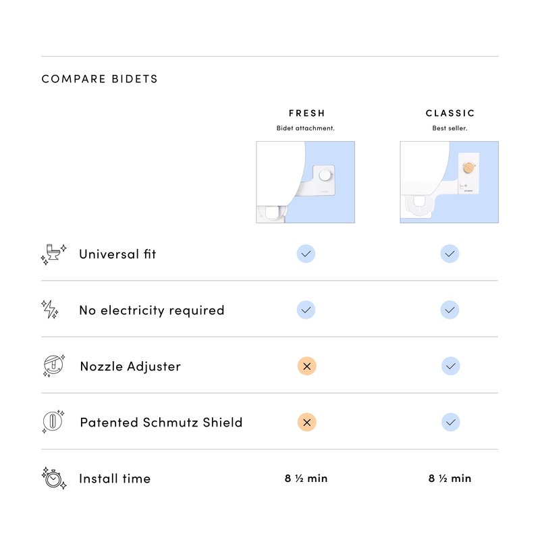Click the Classic Nozzle Adjuster checkmark
540x540 pixels.
tap(450, 366)
